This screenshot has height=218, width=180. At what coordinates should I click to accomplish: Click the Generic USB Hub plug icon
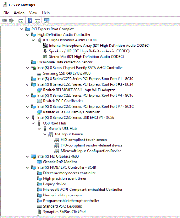coord(45,129)
